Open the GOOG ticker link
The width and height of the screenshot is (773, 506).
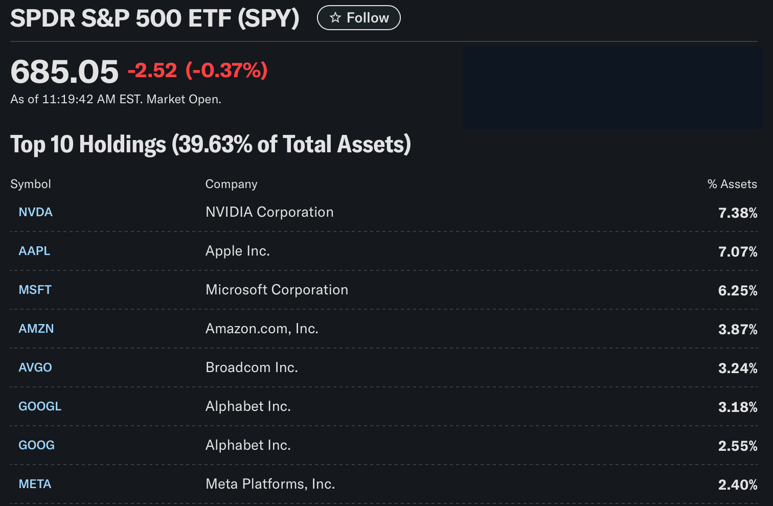[x=36, y=445]
